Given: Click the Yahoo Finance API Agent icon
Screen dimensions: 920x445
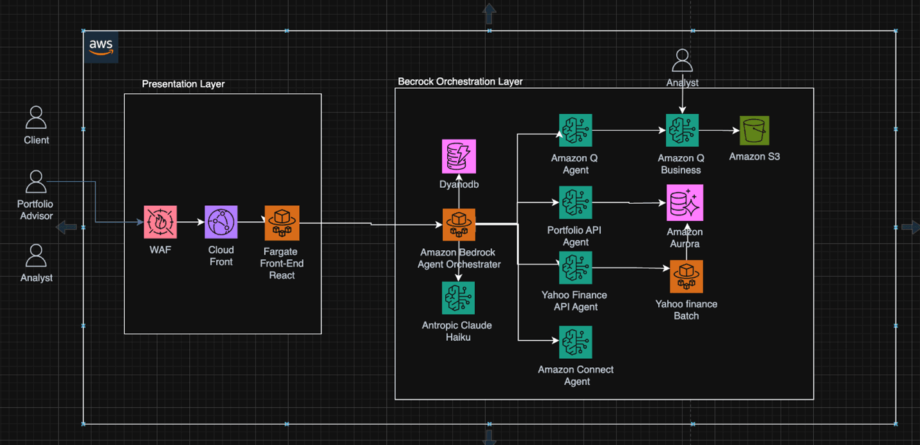Looking at the screenshot, I should click(x=575, y=268).
